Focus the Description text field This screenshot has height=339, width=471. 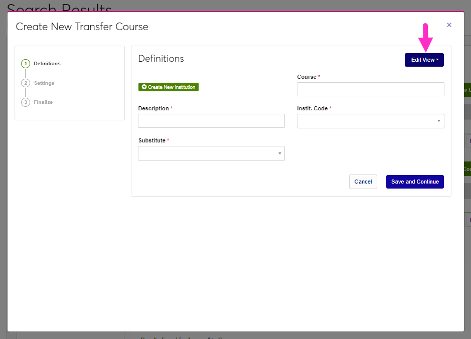point(211,121)
